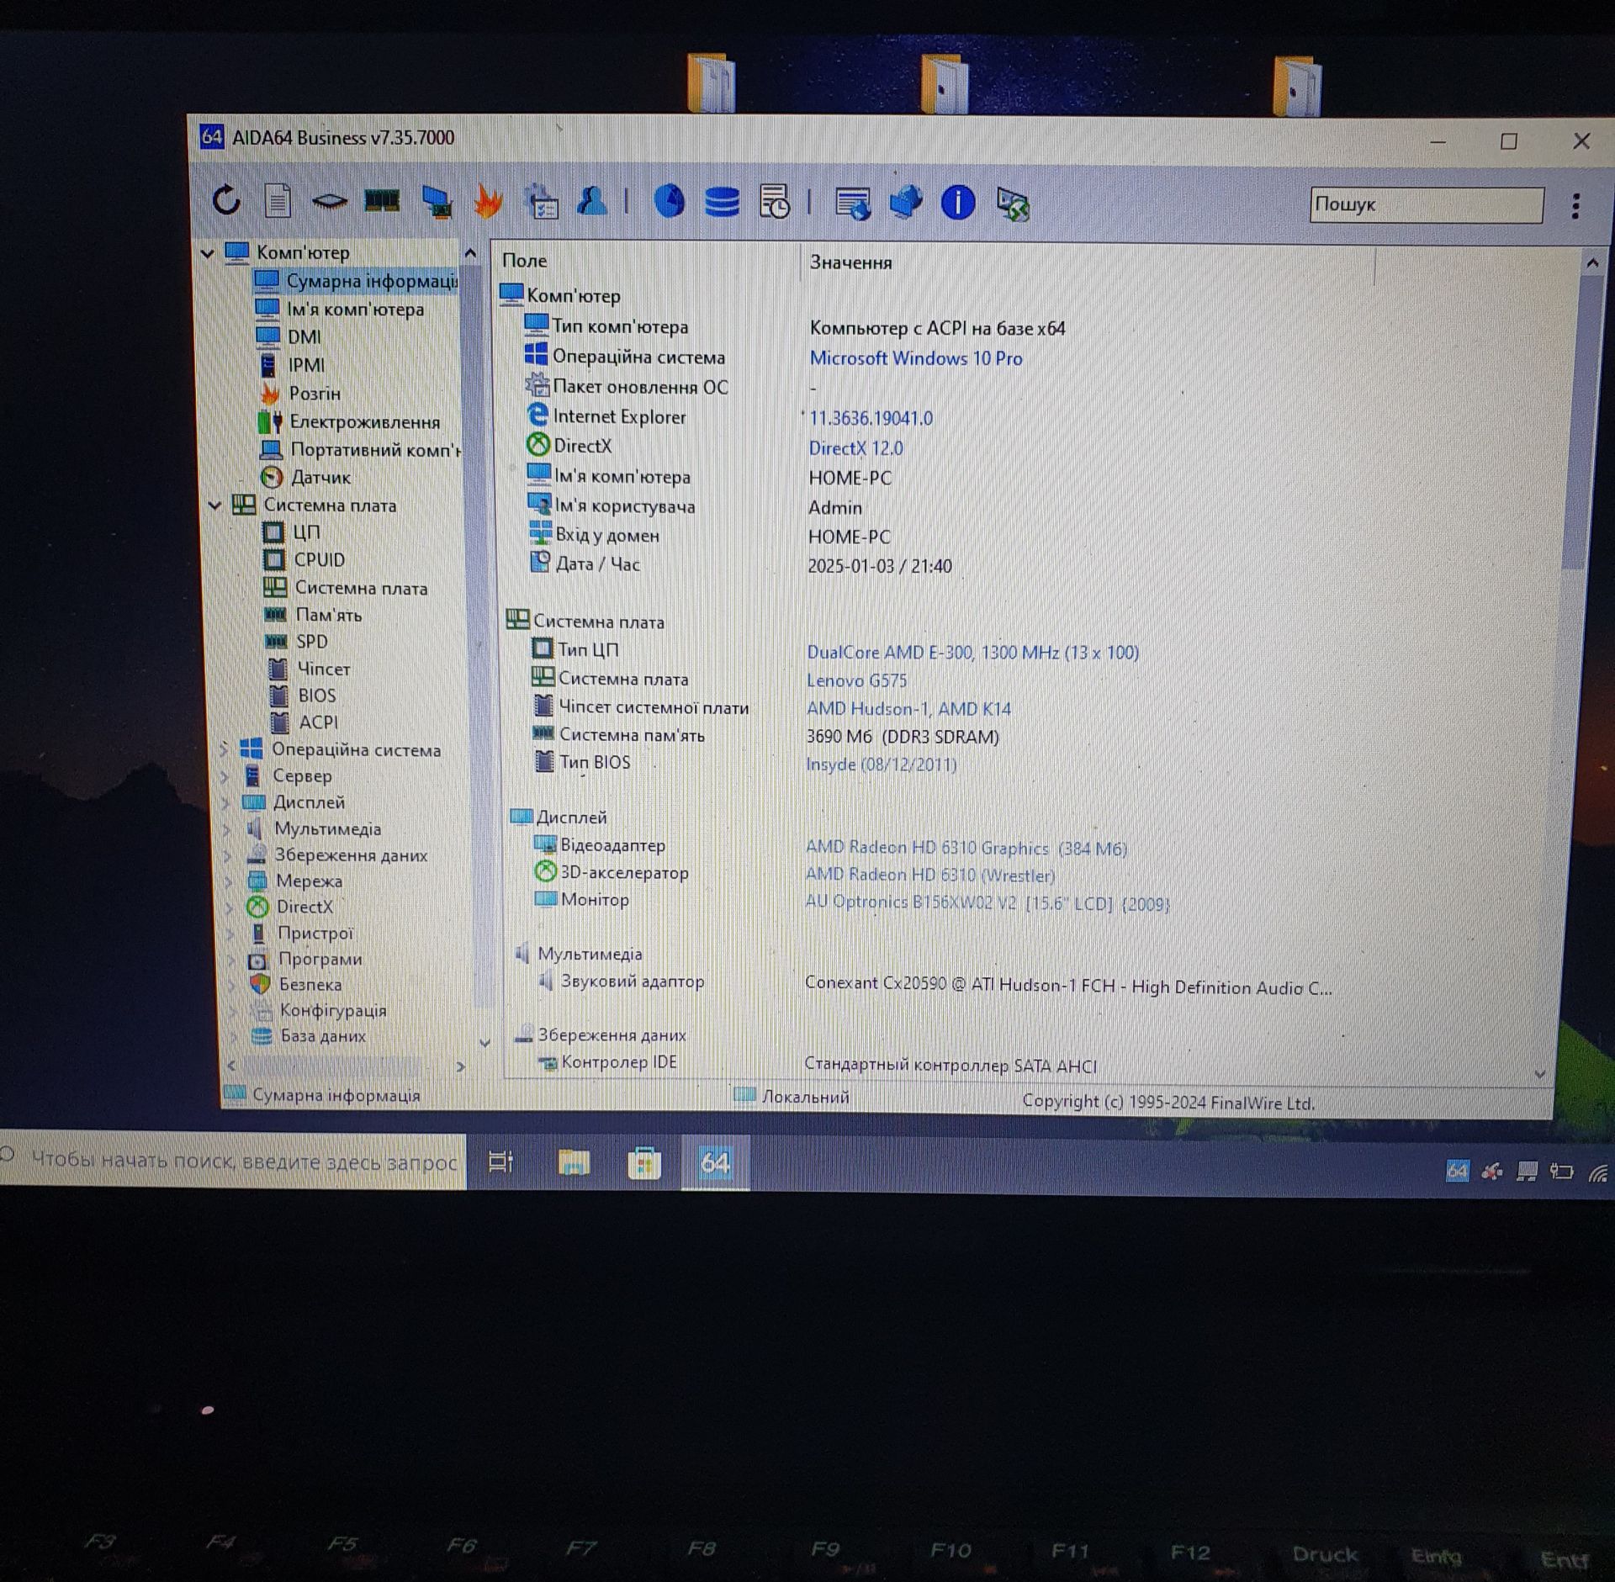Expand the Мережа tree node
The height and width of the screenshot is (1582, 1615).
tap(227, 881)
